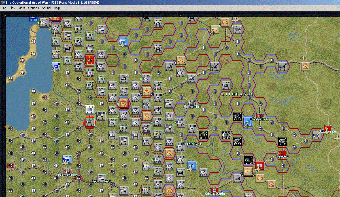This screenshot has width=340, height=197.
Task: Open the Help menu
Action: [57, 8]
